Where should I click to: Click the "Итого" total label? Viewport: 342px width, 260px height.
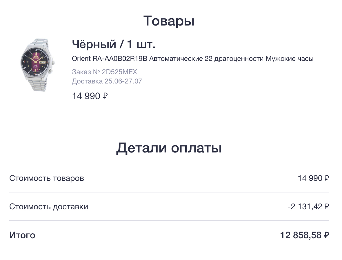coord(22,235)
